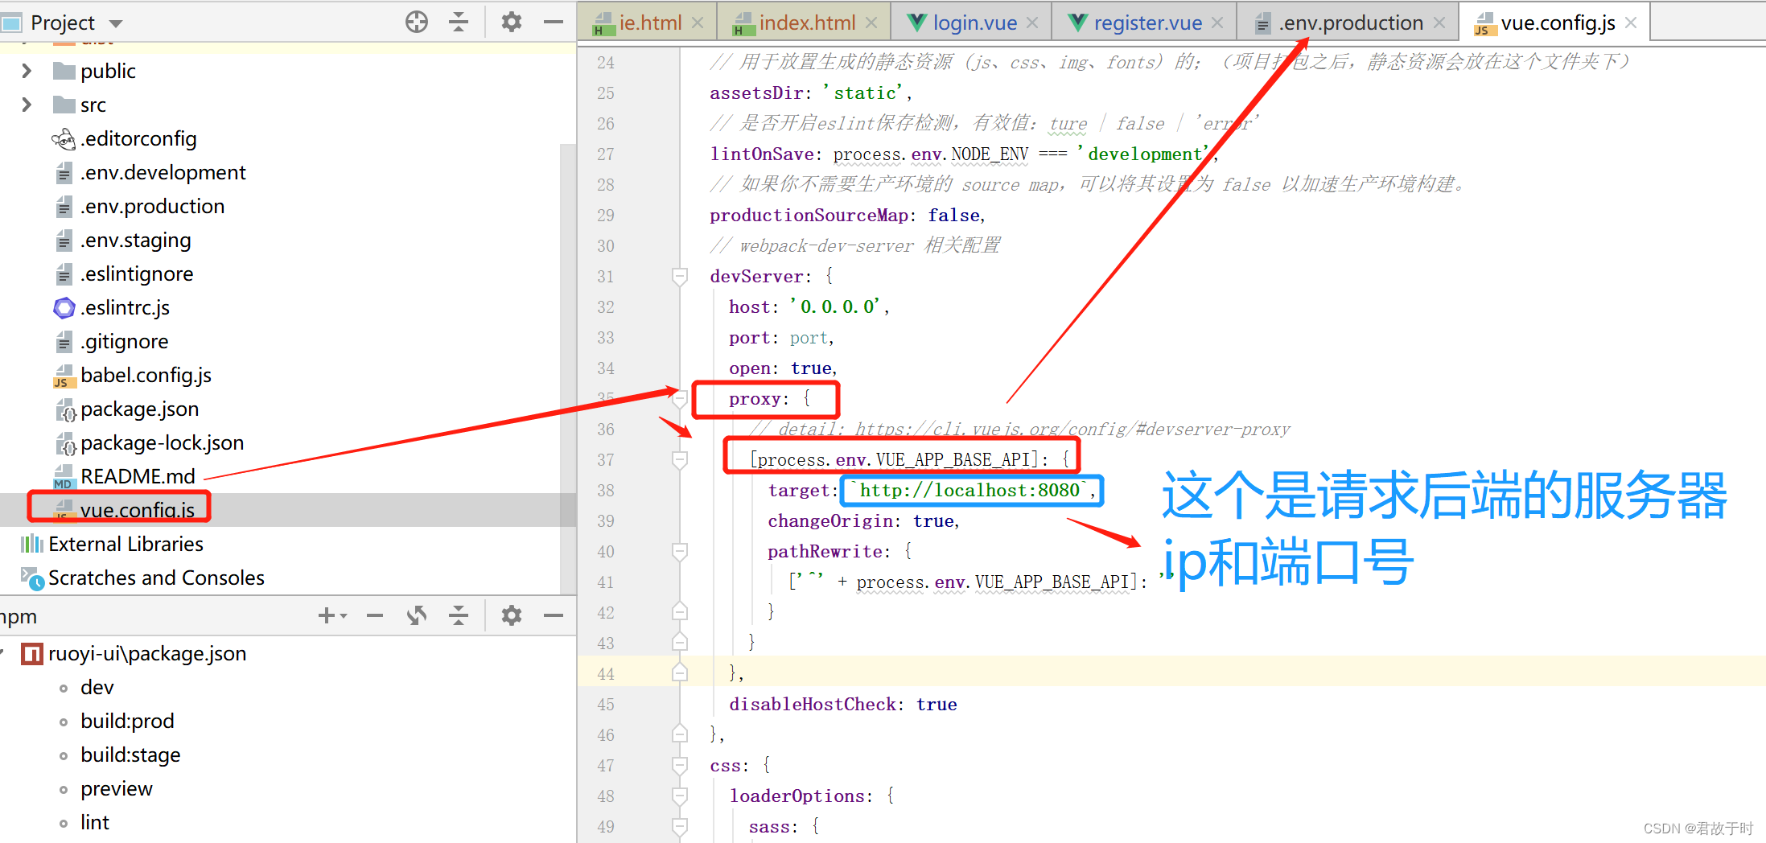
Task: Run the build:stage npm script
Action: pyautogui.click(x=130, y=755)
